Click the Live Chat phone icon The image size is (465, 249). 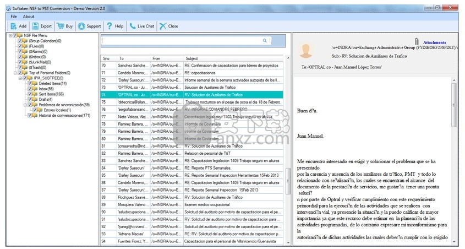[133, 26]
